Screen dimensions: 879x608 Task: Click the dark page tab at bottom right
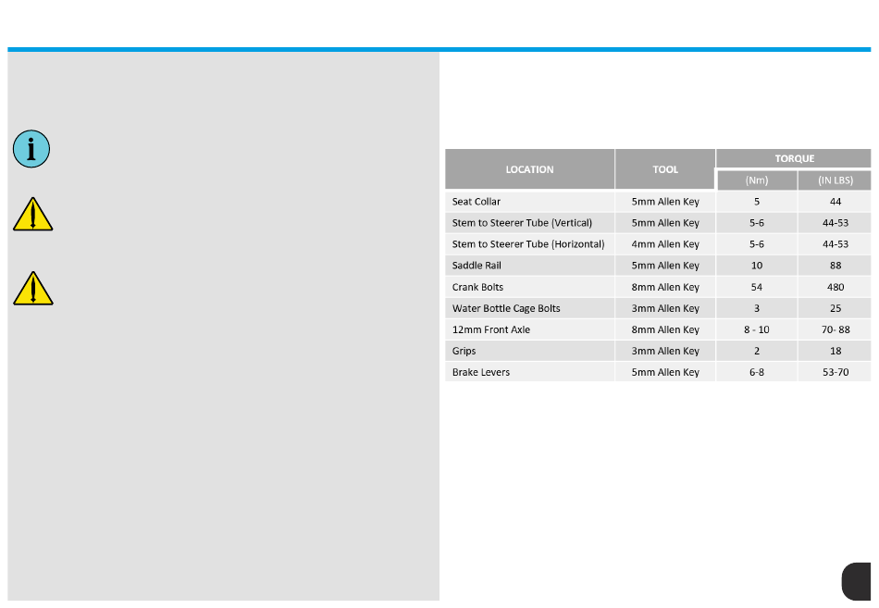856,582
